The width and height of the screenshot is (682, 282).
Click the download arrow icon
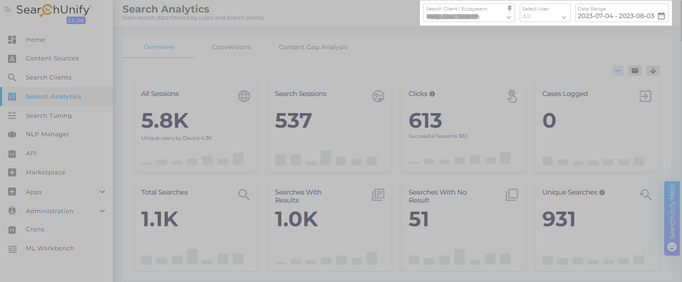tap(653, 70)
